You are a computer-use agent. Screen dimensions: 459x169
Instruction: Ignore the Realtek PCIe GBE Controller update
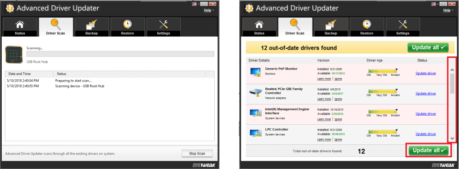[x=338, y=99]
